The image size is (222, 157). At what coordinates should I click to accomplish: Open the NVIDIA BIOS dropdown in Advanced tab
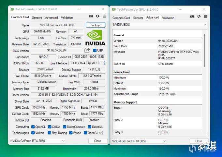point(159,25)
